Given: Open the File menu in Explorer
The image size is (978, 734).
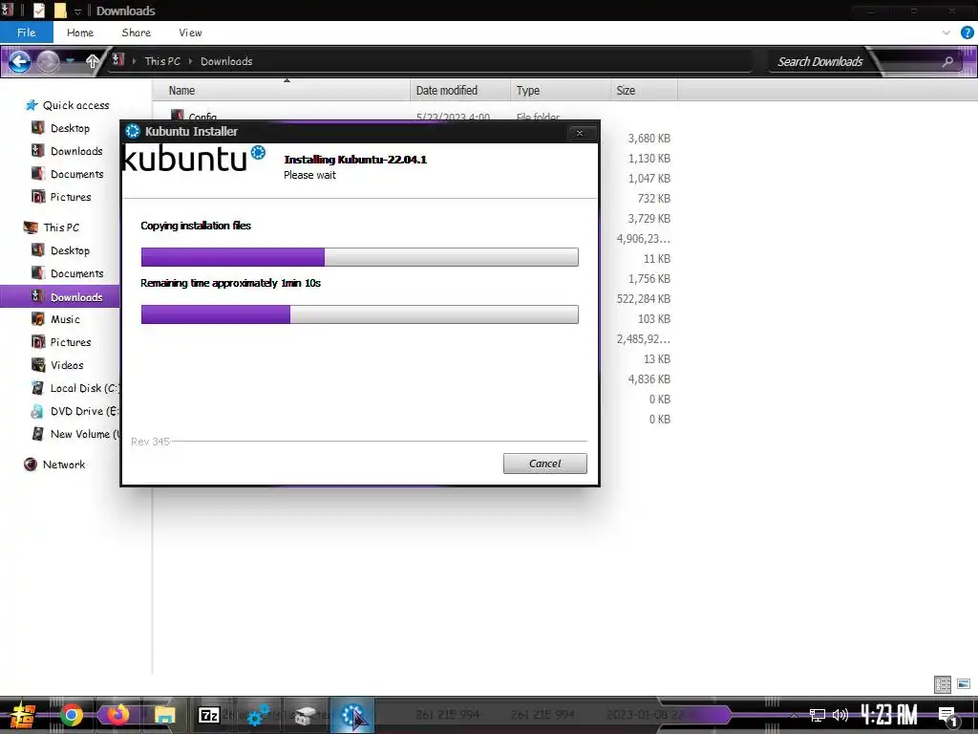Looking at the screenshot, I should click(26, 32).
